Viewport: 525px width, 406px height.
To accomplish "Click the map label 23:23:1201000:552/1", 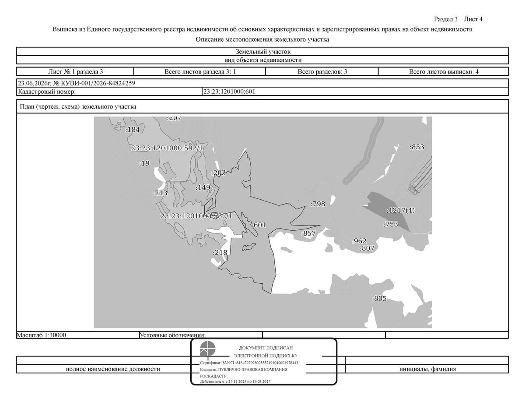I will [196, 216].
